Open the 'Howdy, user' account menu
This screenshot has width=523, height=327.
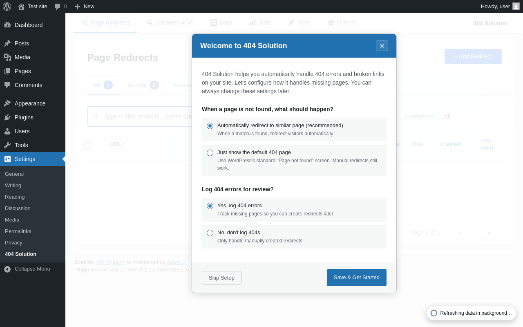tap(499, 7)
